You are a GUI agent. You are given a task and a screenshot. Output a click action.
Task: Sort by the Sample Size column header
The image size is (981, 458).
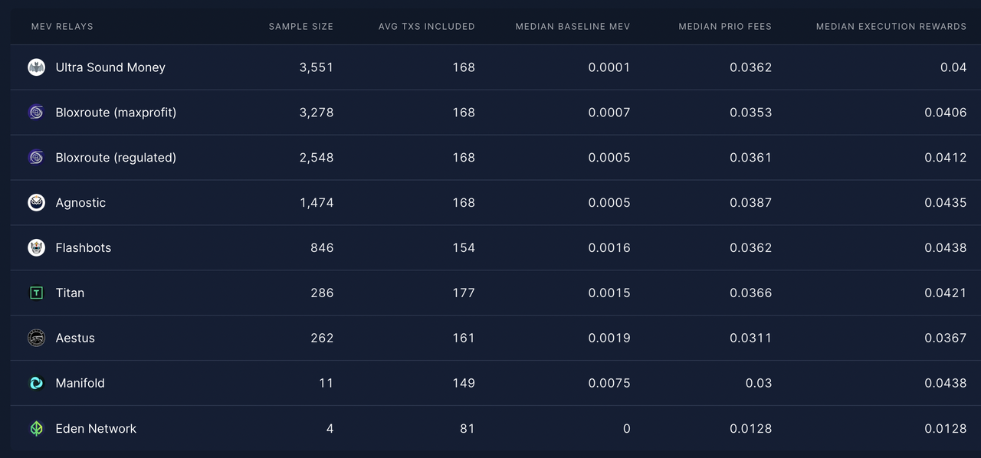pos(300,27)
